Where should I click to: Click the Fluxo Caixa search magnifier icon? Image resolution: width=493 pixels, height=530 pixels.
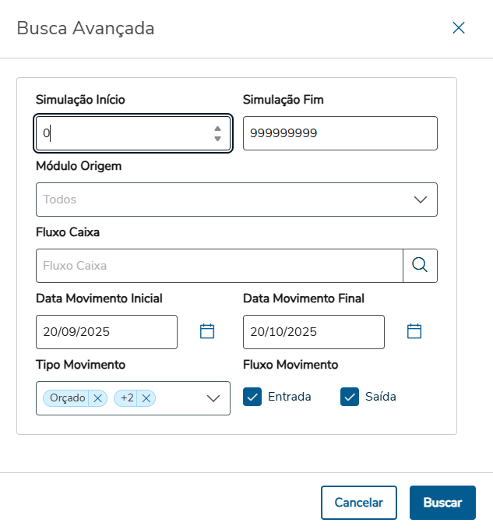coord(420,265)
